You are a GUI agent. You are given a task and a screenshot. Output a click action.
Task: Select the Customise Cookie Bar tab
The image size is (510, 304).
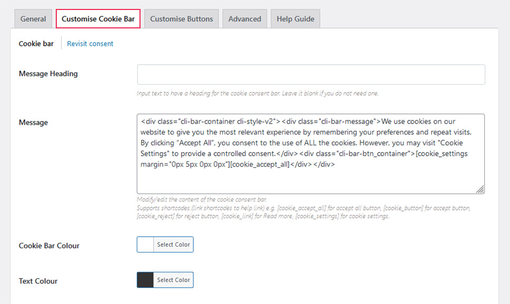point(98,19)
